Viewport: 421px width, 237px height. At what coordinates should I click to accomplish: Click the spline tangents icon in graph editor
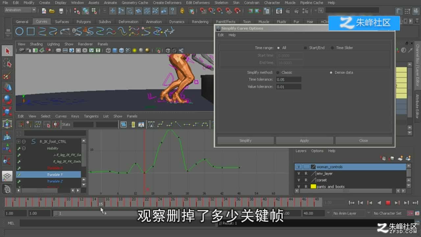point(160,124)
